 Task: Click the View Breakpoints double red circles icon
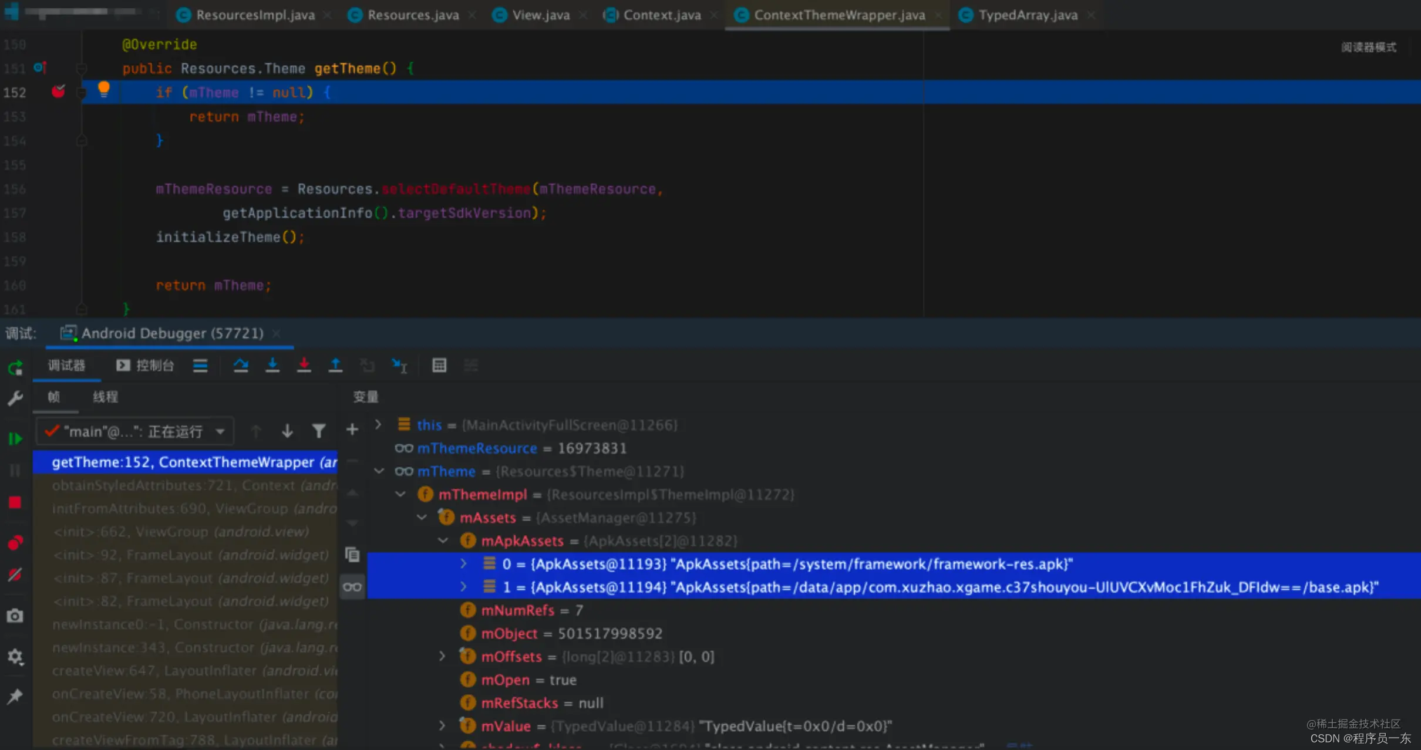15,543
